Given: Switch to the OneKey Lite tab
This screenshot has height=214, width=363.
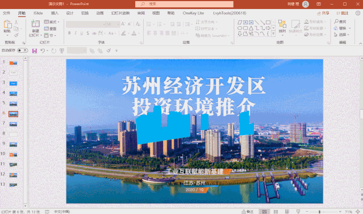Looking at the screenshot, I should (x=193, y=13).
